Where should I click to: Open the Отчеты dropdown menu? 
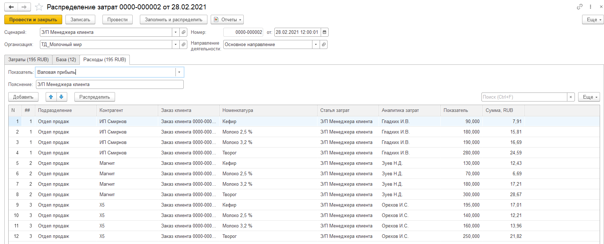pyautogui.click(x=227, y=20)
